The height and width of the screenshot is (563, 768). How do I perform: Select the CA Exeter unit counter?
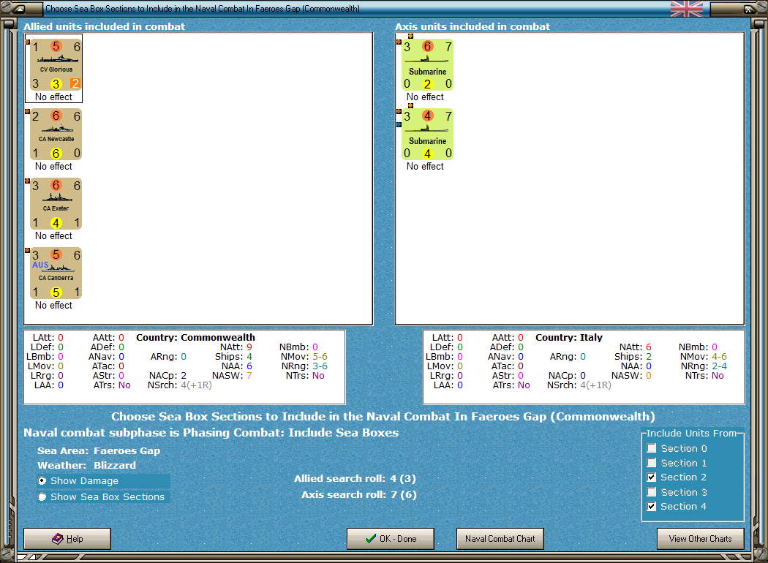[x=56, y=204]
